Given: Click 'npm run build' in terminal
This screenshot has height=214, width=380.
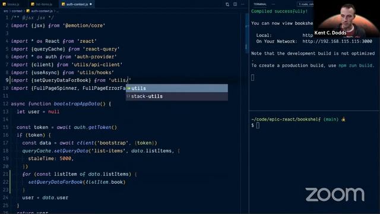Looking at the screenshot, I should pos(356,65).
